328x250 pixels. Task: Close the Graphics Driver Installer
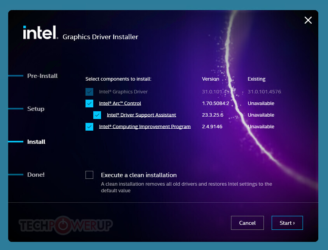point(308,20)
